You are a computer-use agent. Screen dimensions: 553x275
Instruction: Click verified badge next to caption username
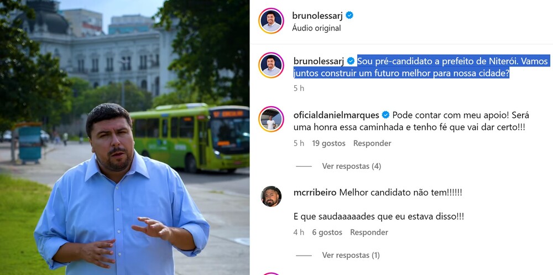coord(351,61)
